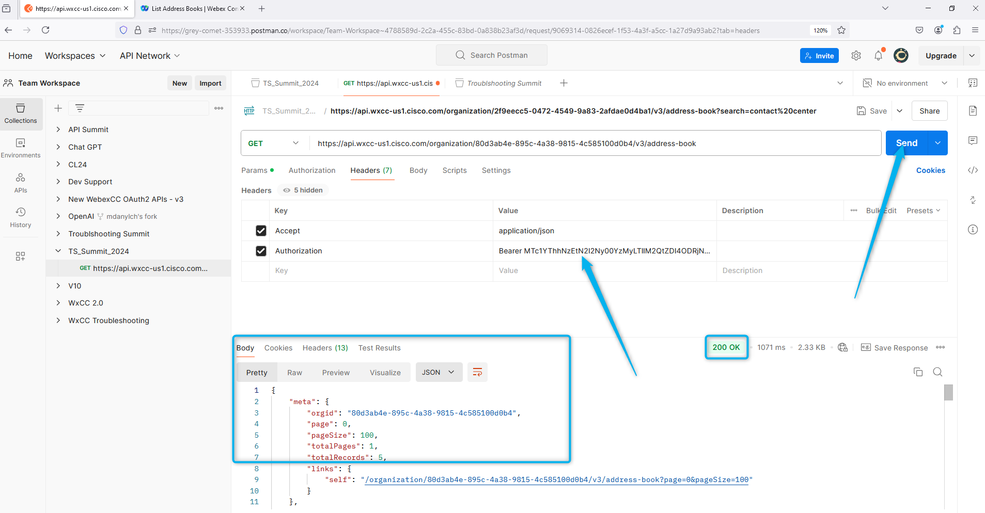The height and width of the screenshot is (513, 985).
Task: Click the plus icon to create collection
Action: (58, 108)
